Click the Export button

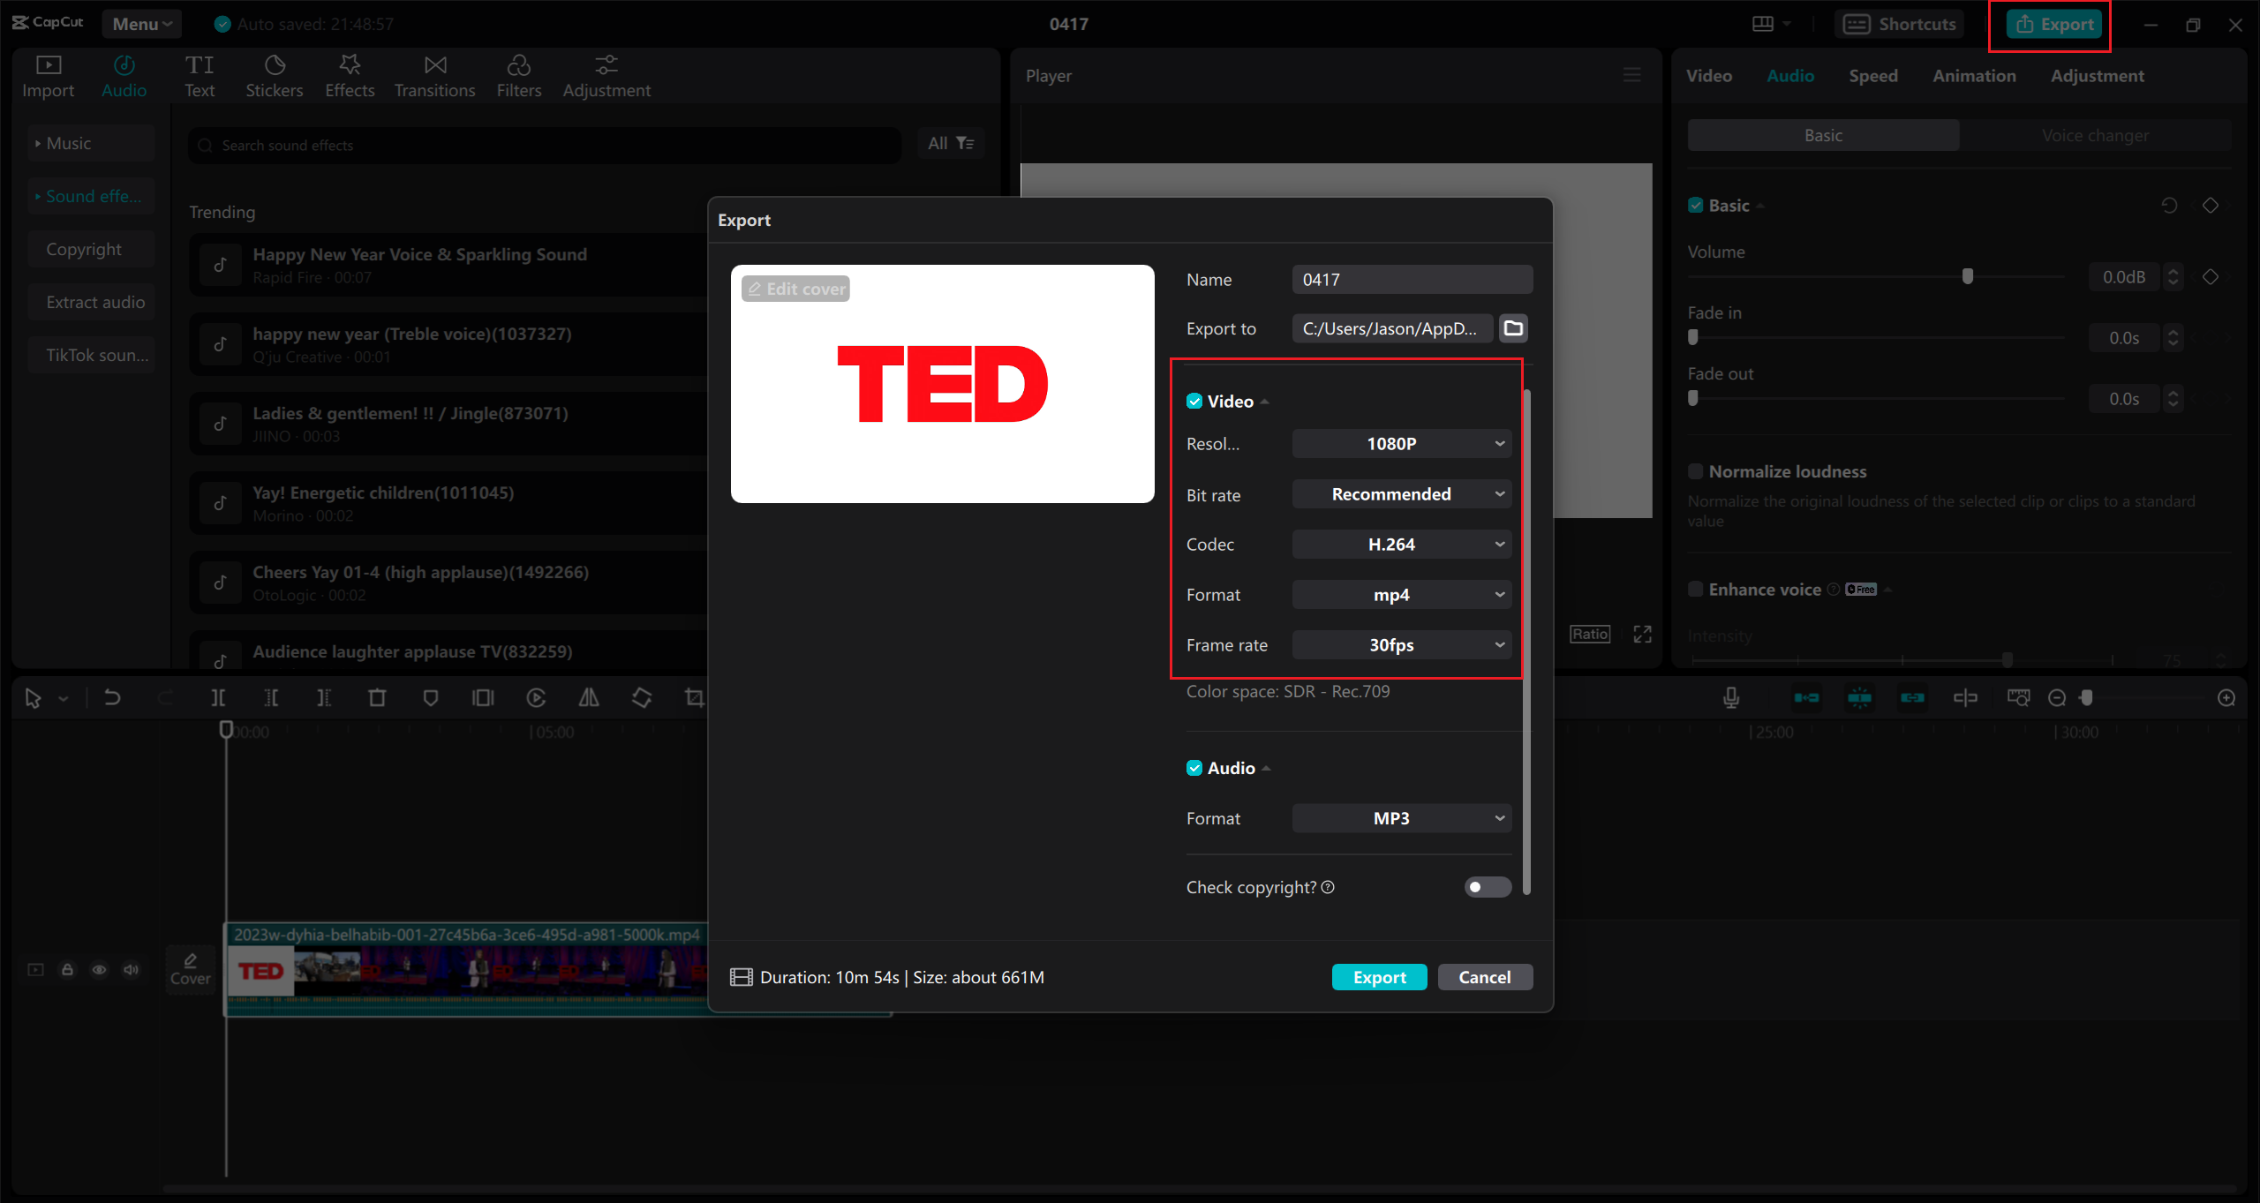point(1376,976)
